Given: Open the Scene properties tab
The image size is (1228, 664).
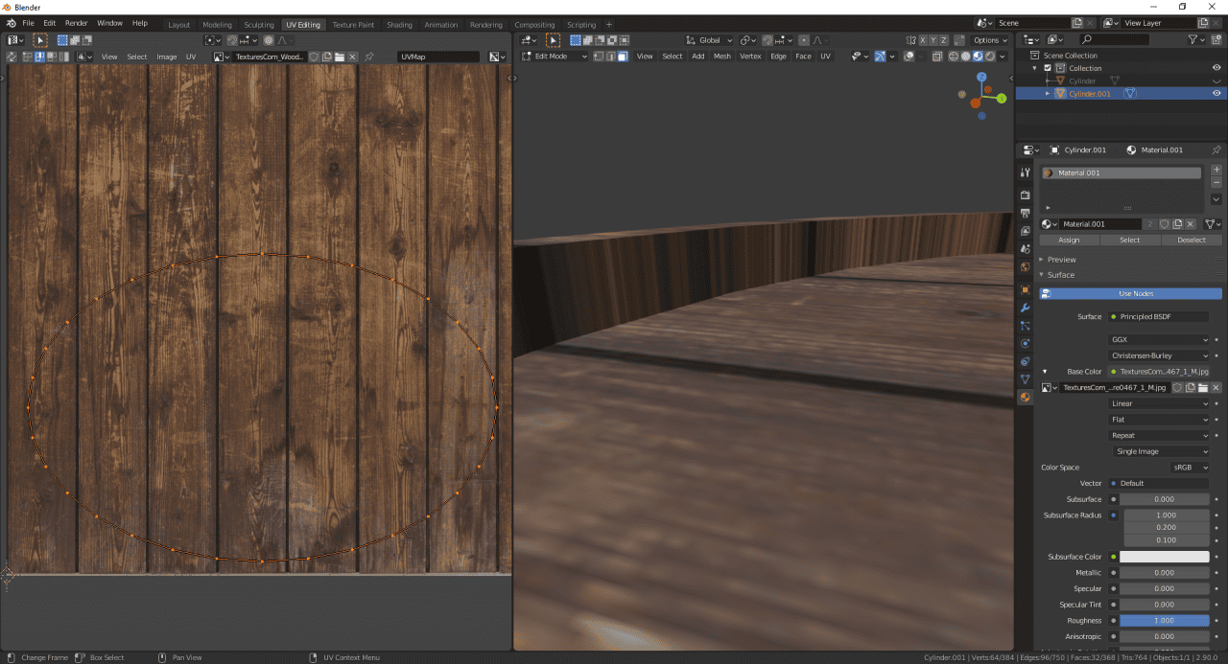Looking at the screenshot, I should click(1025, 249).
